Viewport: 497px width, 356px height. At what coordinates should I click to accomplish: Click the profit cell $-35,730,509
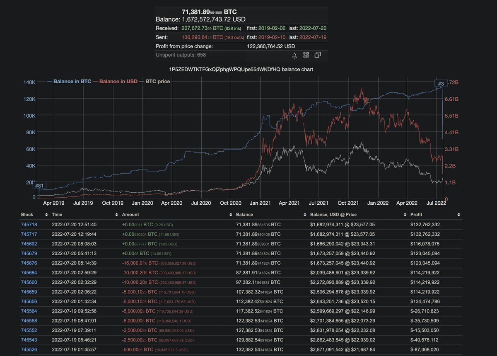click(425, 321)
